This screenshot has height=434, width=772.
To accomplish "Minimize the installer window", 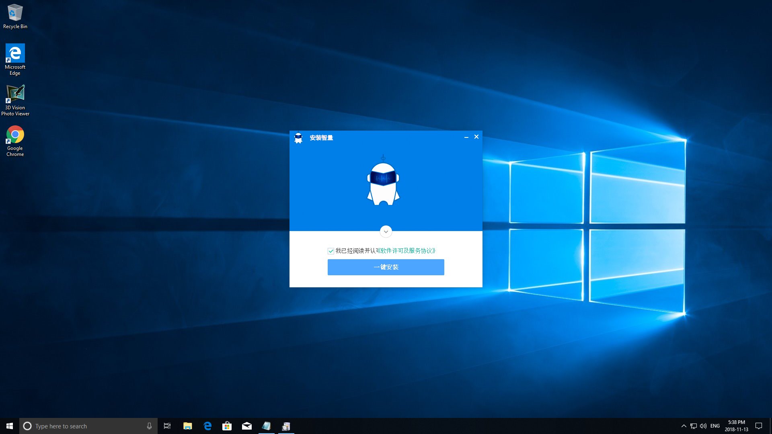I will point(466,137).
